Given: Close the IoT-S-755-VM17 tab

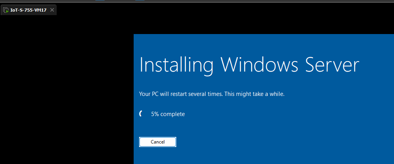Looking at the screenshot, I should (x=52, y=10).
